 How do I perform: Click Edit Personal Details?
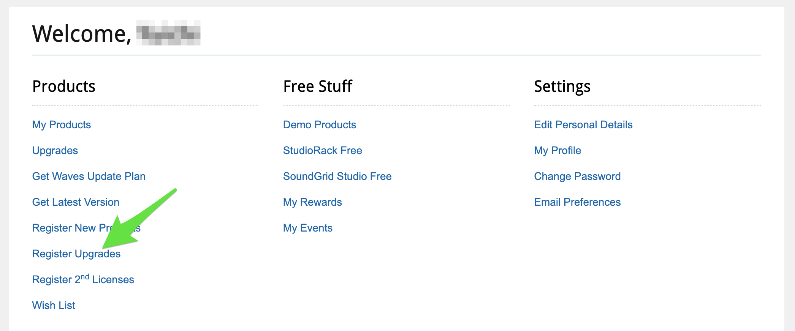[583, 125]
